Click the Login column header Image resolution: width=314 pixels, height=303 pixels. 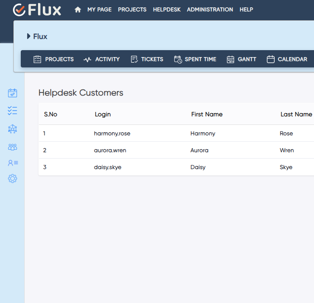click(103, 115)
